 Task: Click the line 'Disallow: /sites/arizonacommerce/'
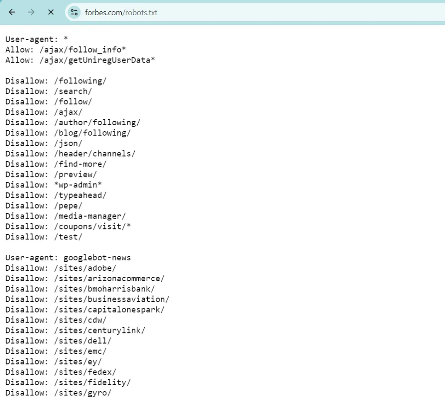(x=85, y=279)
